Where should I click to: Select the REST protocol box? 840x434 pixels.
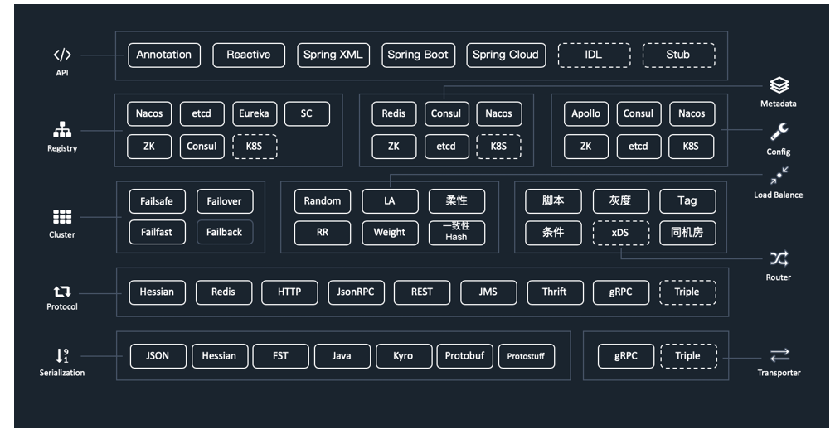[422, 292]
